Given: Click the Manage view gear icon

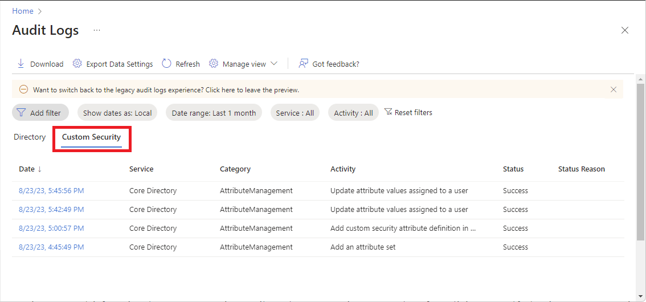Looking at the screenshot, I should click(x=214, y=64).
